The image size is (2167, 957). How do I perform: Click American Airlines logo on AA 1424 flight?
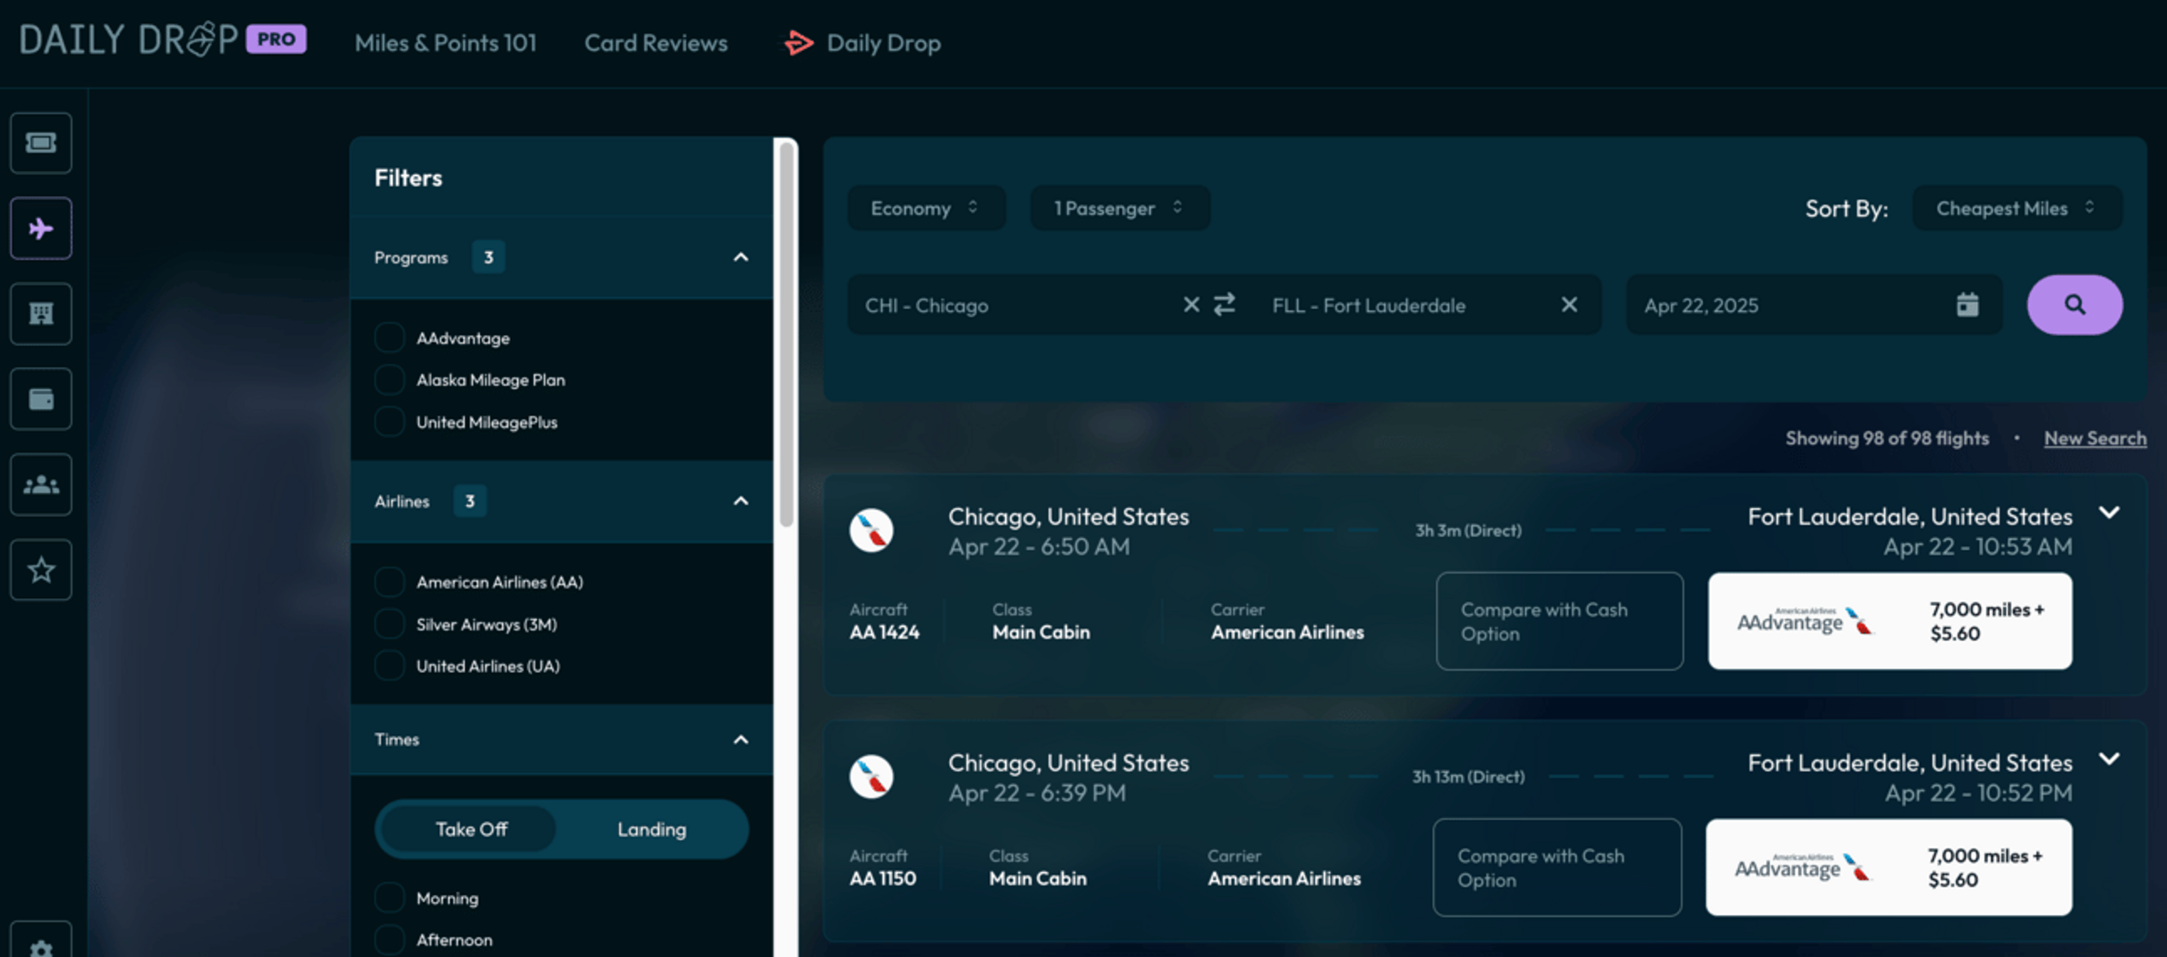(871, 530)
